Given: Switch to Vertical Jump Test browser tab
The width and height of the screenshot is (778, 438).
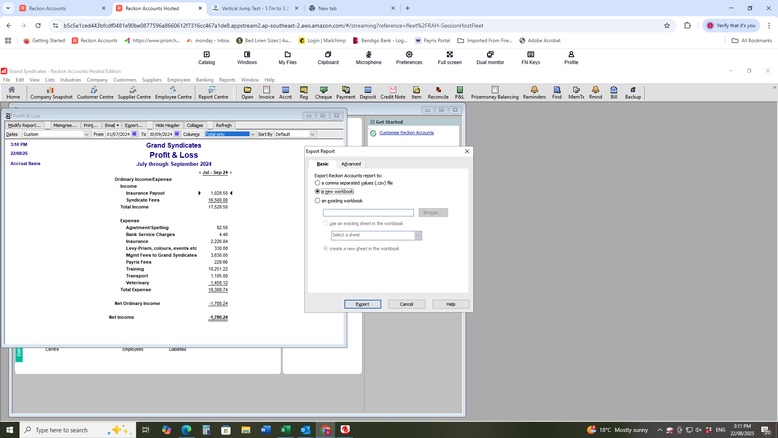Looking at the screenshot, I should pos(256,8).
